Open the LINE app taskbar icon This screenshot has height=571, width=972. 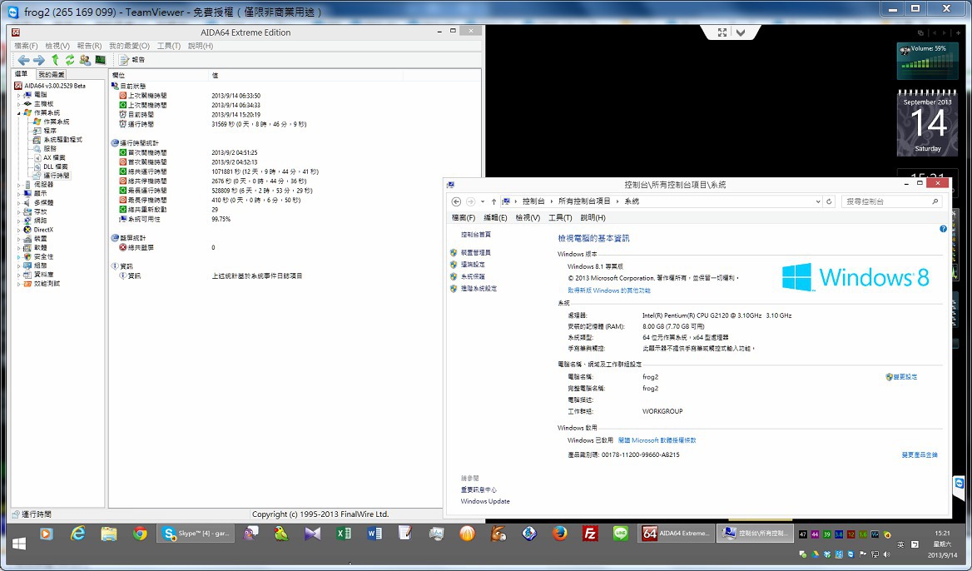point(621,534)
